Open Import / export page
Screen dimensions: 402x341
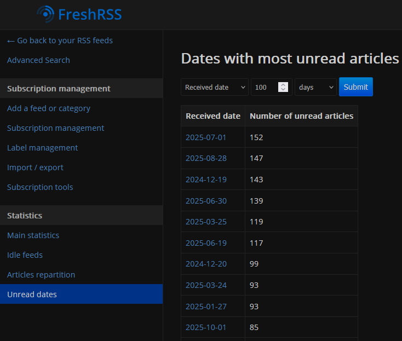[x=35, y=167]
